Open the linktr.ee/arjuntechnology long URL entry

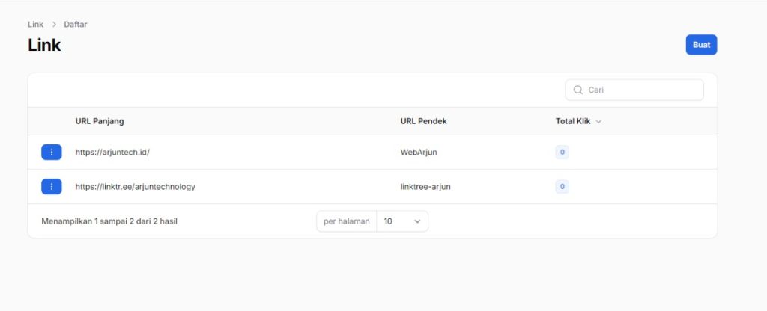135,186
